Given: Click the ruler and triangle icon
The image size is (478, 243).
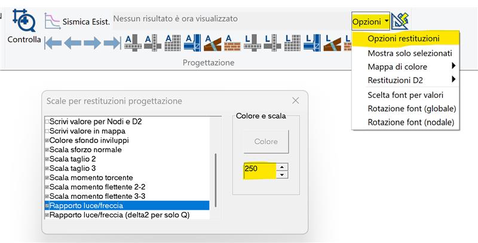Looking at the screenshot, I should tap(400, 21).
